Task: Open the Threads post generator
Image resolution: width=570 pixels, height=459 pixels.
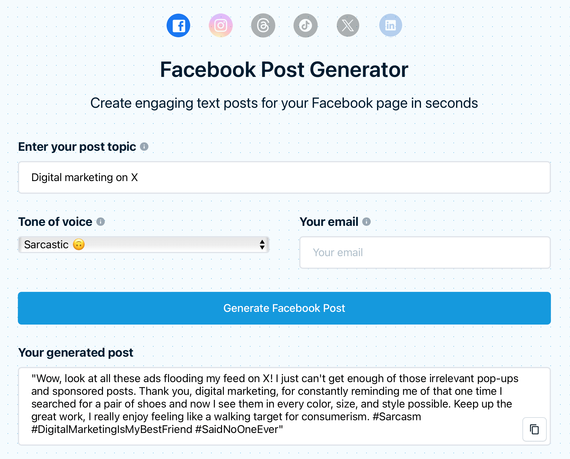Action: click(x=263, y=25)
